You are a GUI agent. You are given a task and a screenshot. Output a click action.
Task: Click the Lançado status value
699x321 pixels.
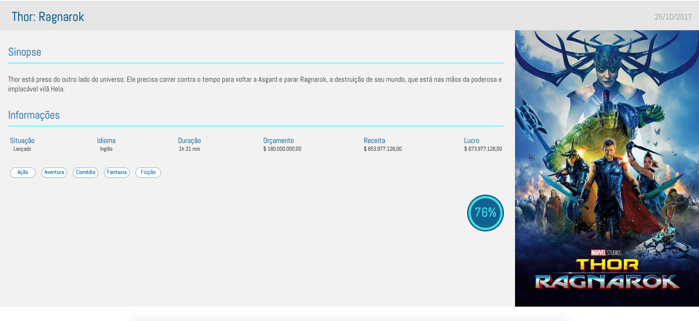(22, 149)
